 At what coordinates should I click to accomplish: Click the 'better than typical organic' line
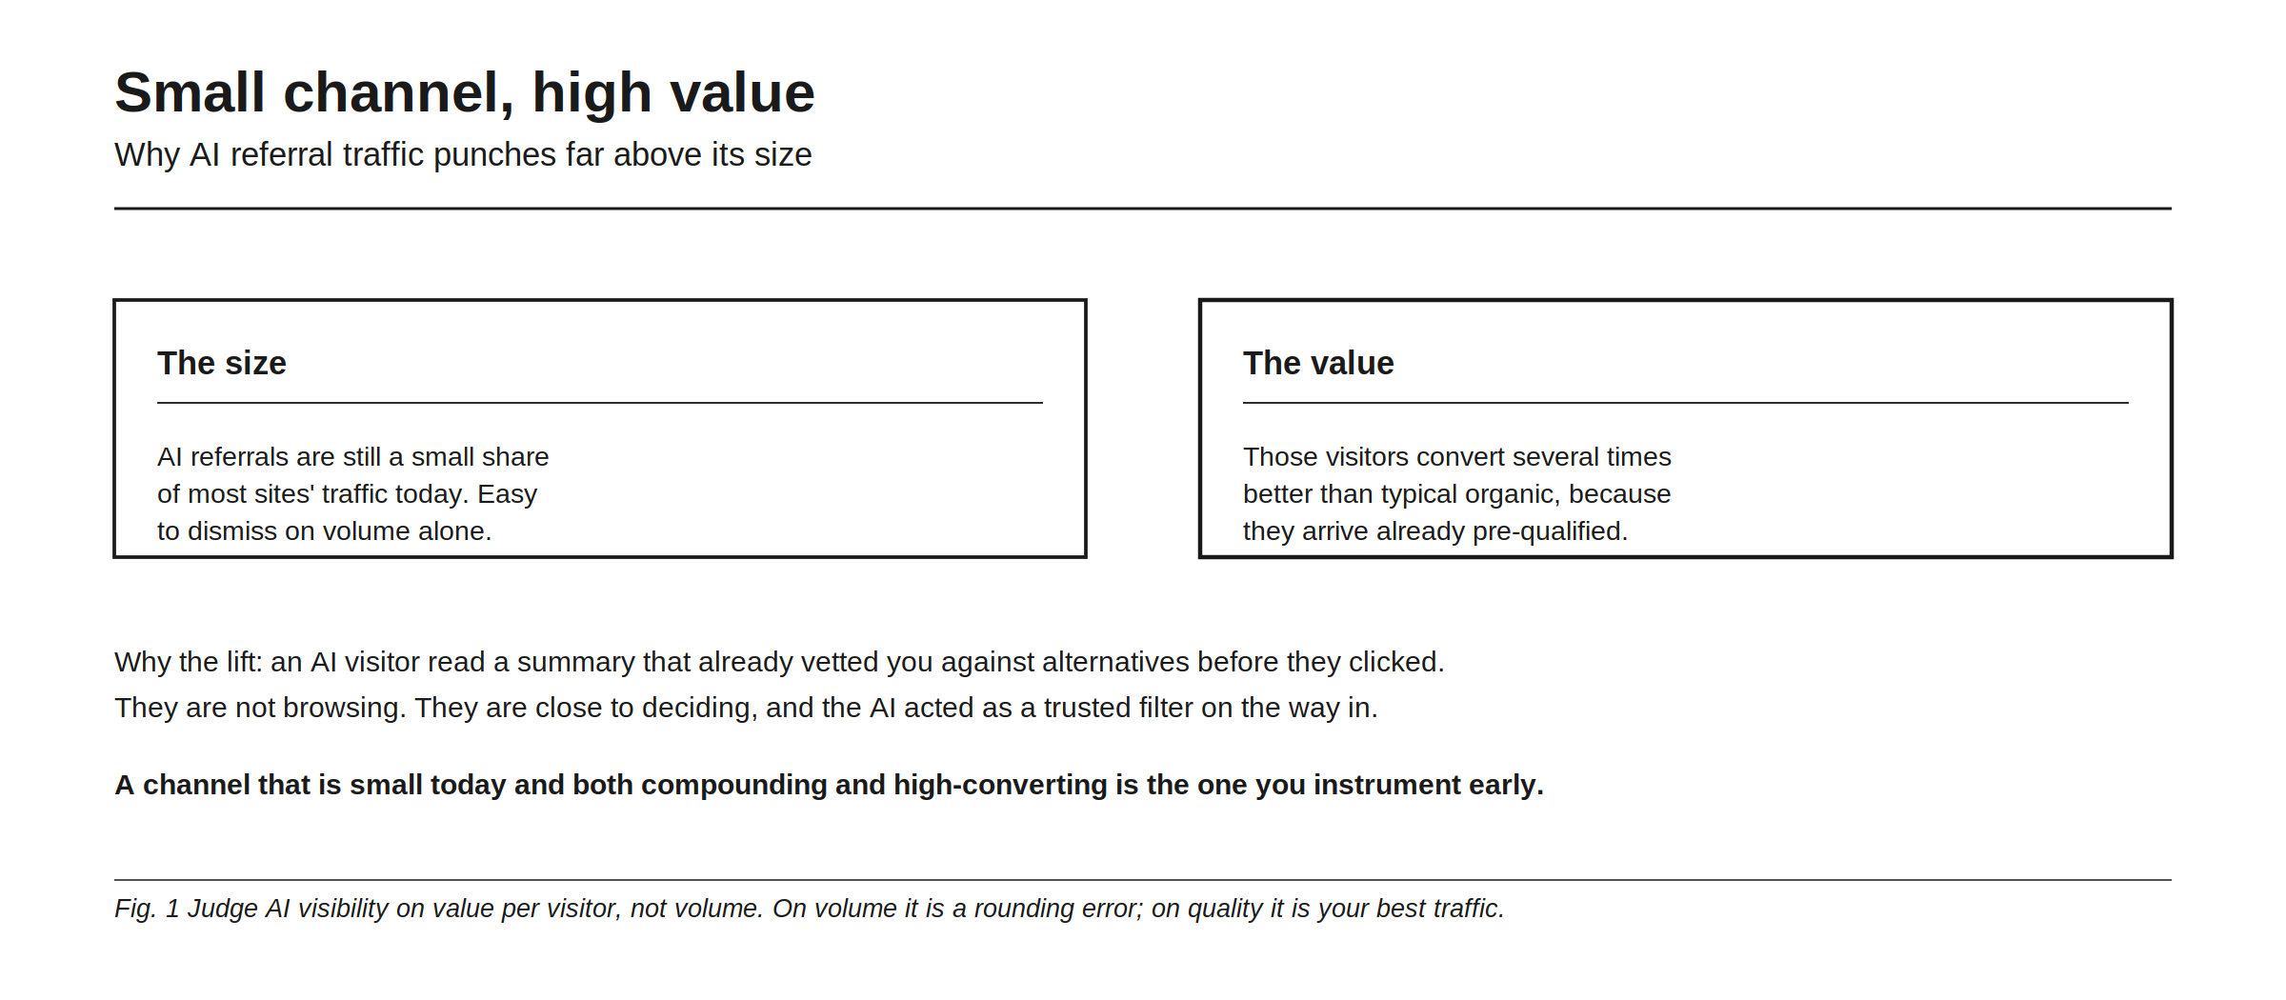coord(1457,494)
